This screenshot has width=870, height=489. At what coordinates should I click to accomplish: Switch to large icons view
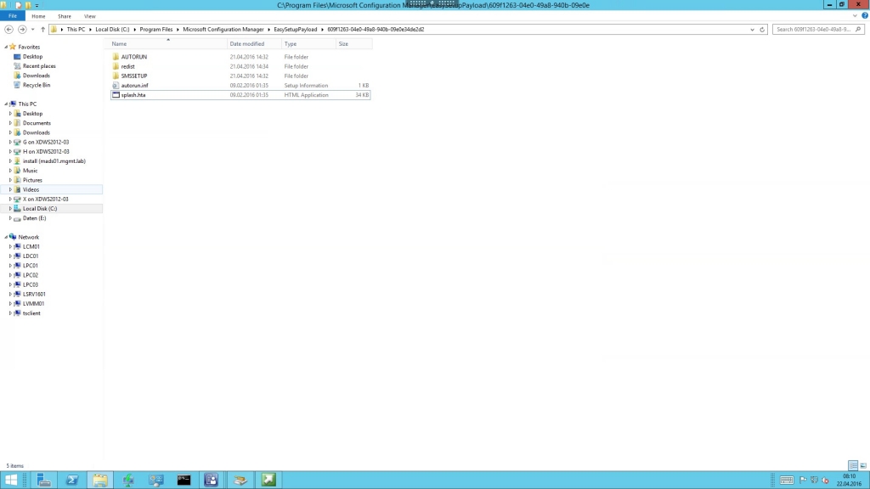(863, 466)
